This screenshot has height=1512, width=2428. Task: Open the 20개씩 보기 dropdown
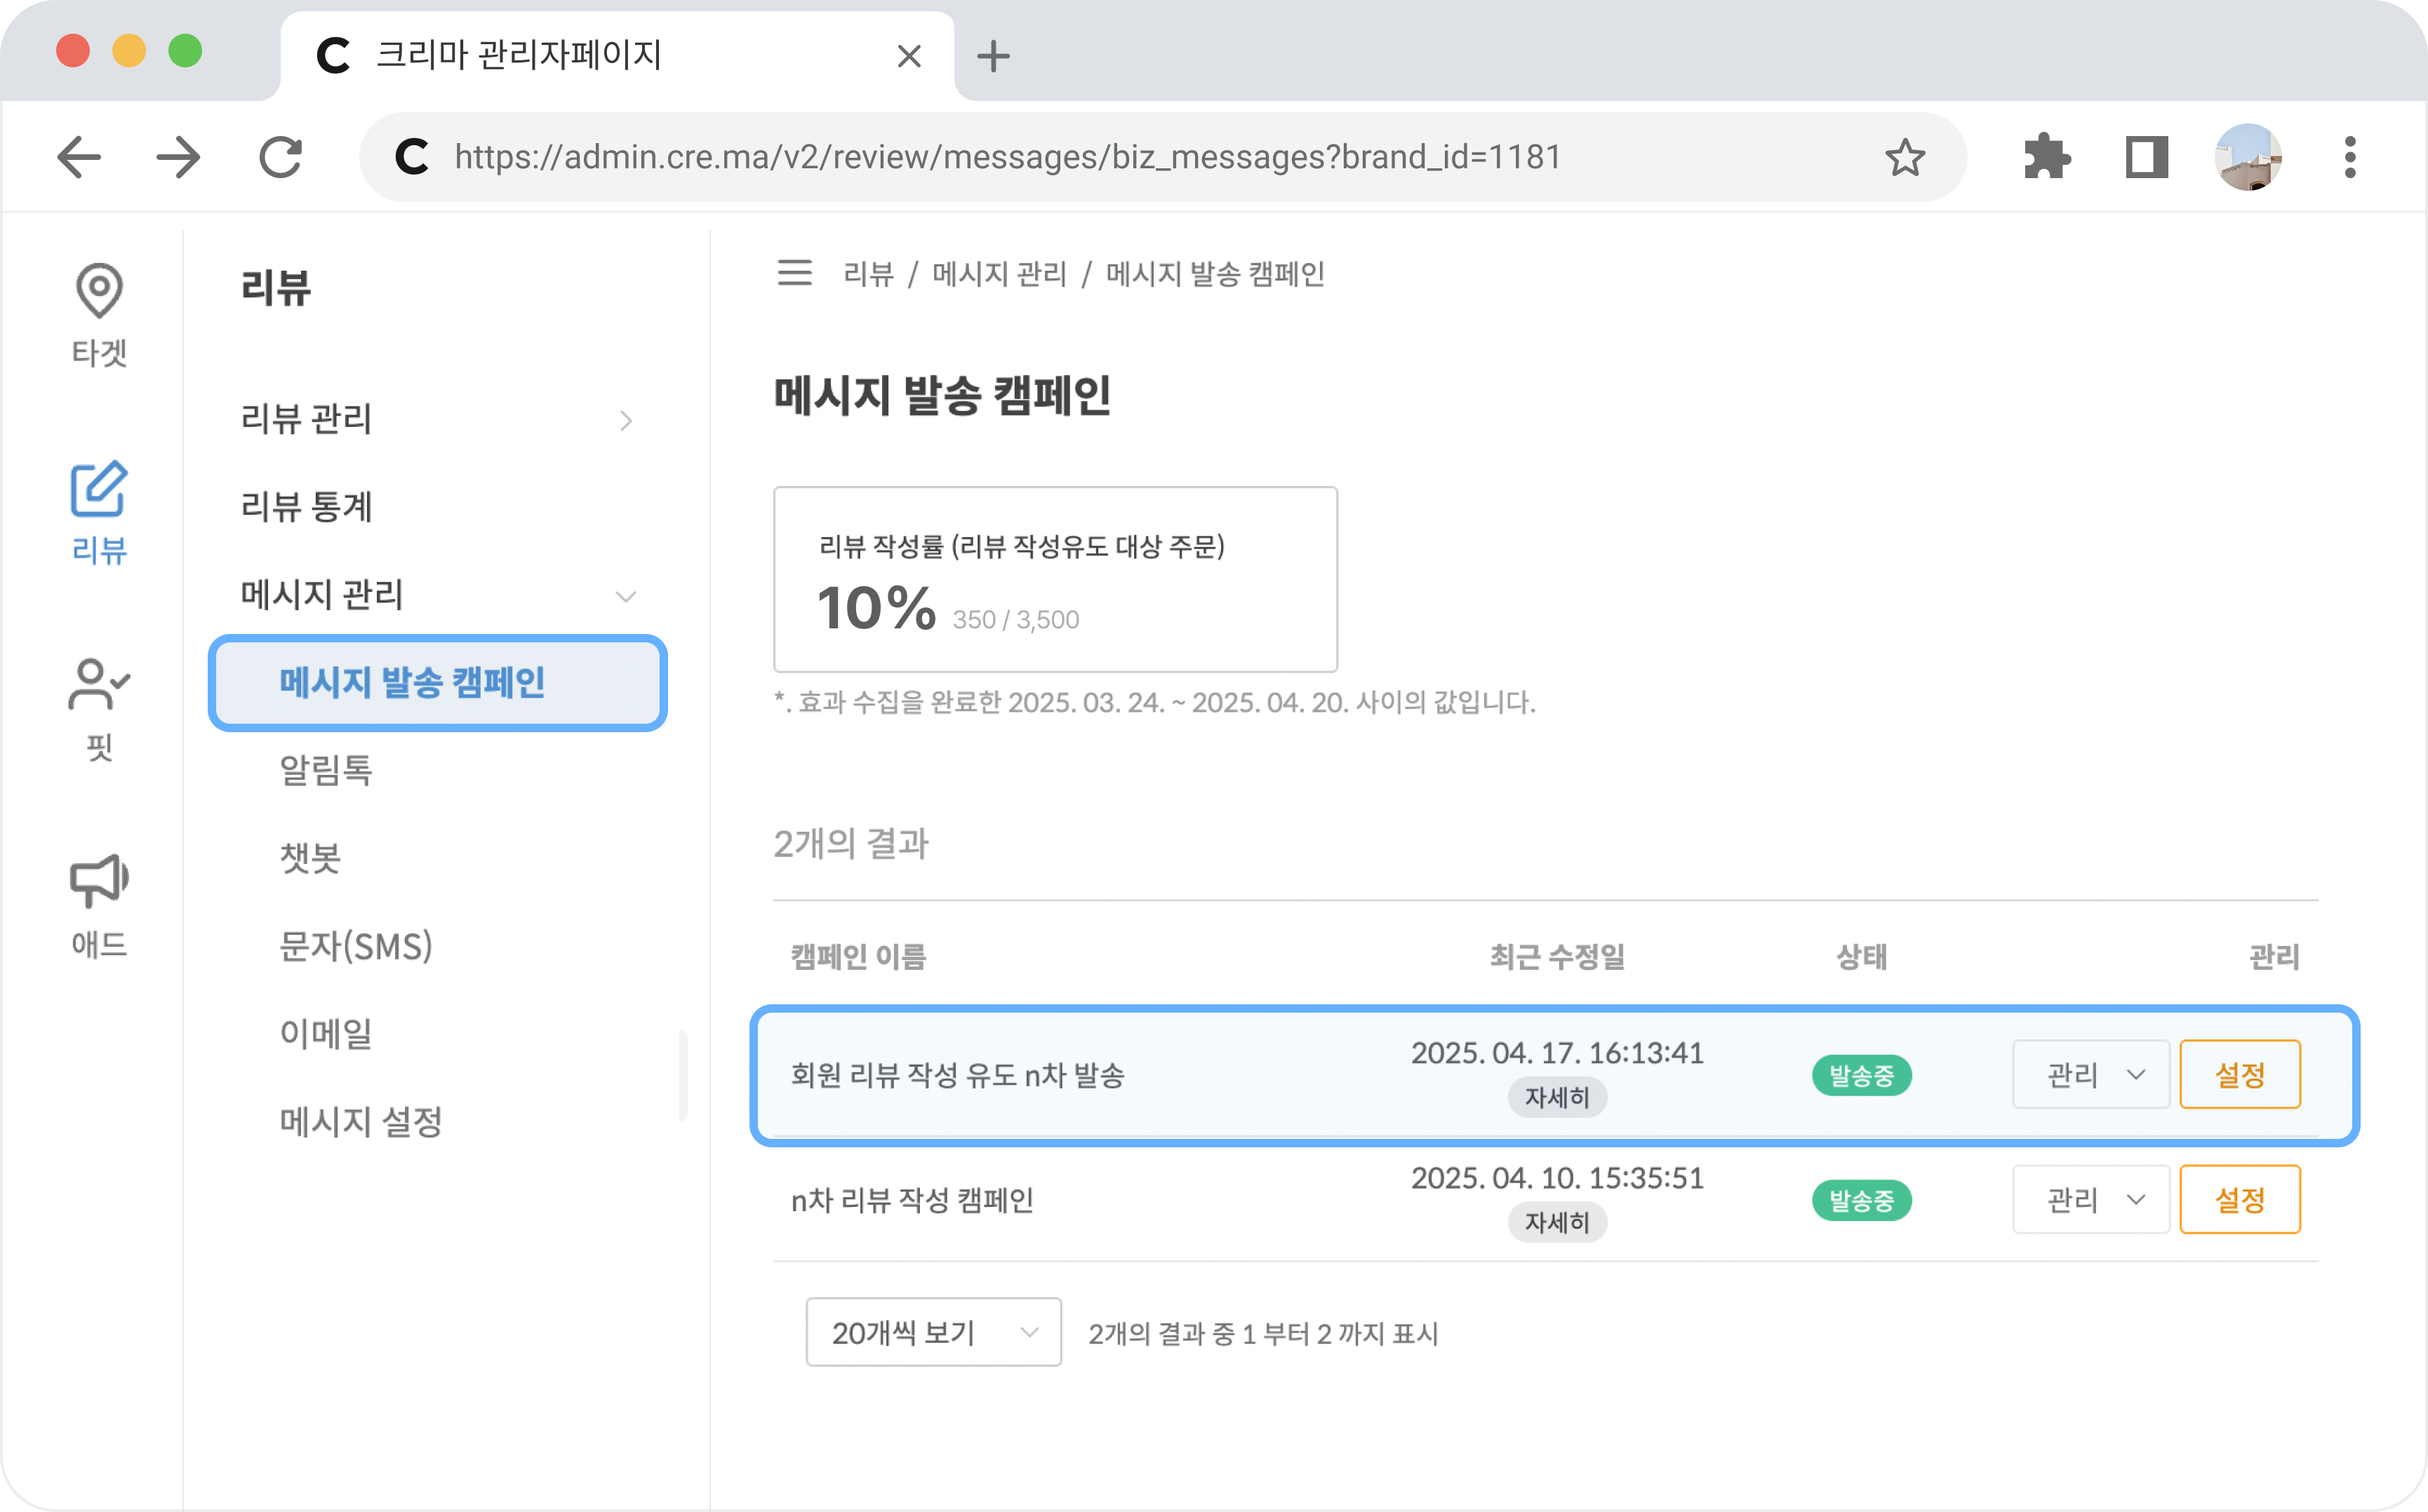[x=933, y=1332]
